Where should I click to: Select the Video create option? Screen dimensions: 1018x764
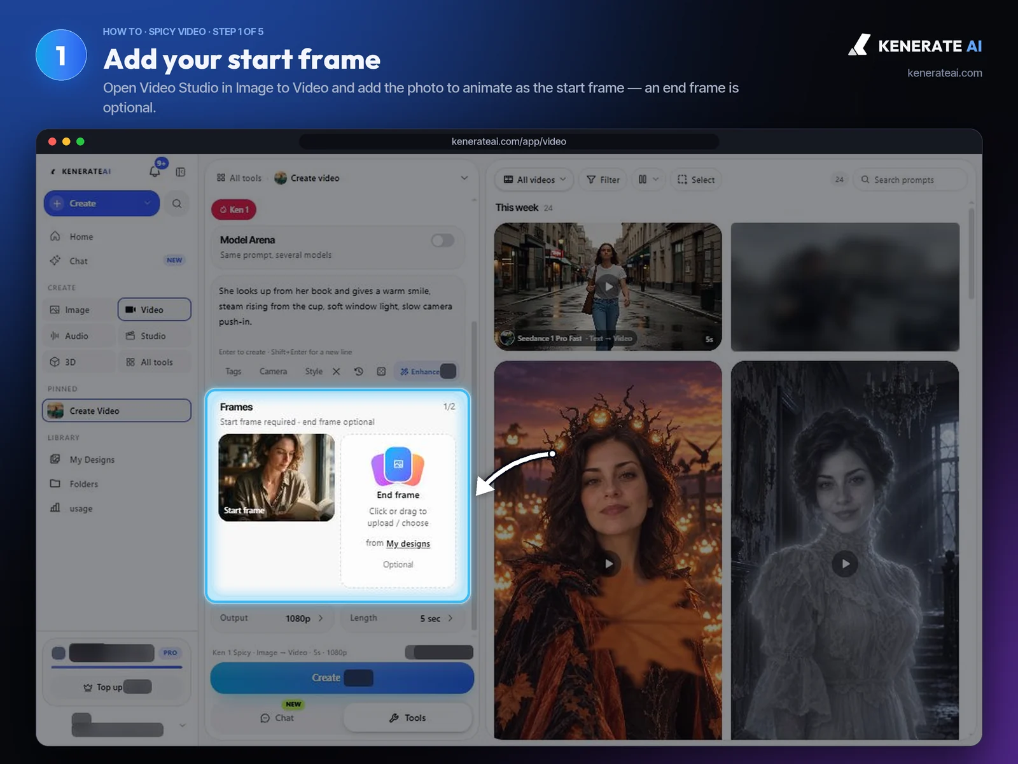(x=154, y=309)
